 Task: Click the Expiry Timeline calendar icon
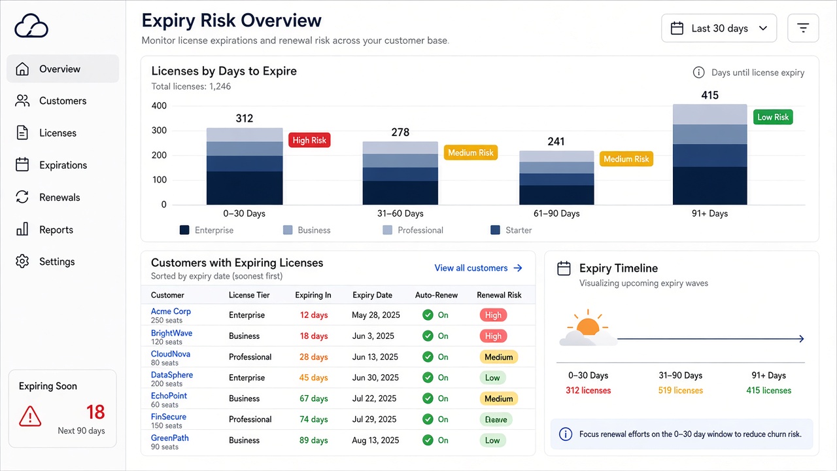click(563, 268)
